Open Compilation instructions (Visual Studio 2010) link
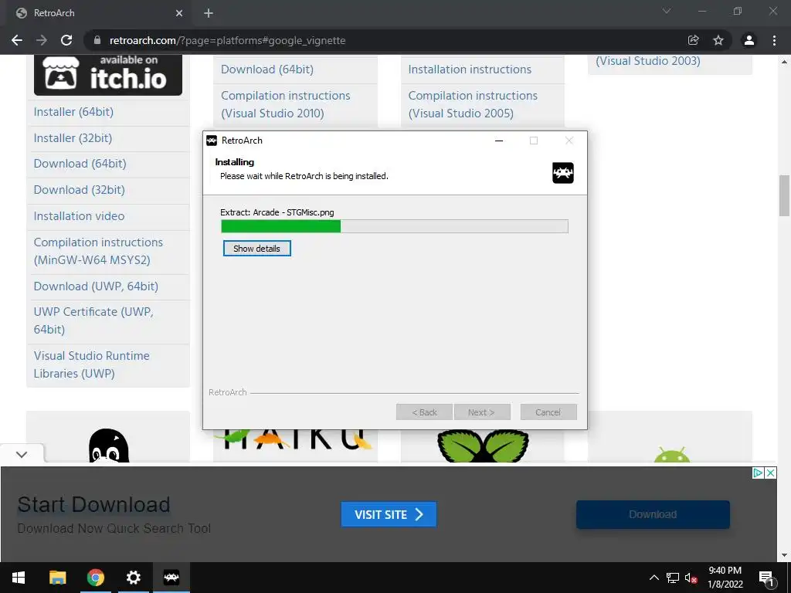Image resolution: width=791 pixels, height=593 pixels. 286,104
